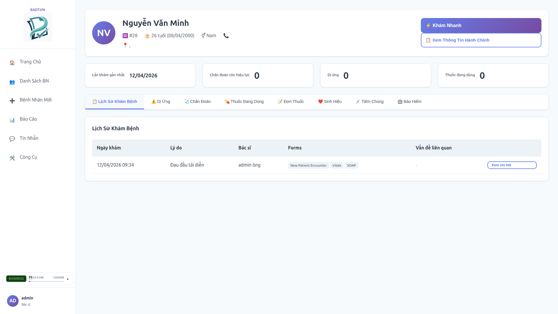The image size is (558, 314).
Task: Click the storage usage progress bar
Action: click(46, 281)
